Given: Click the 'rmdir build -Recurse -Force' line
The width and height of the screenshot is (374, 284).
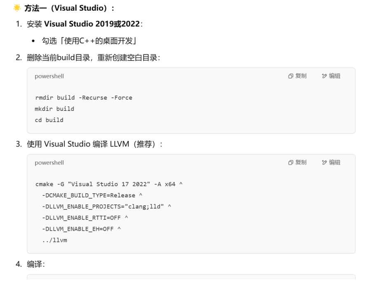Looking at the screenshot, I should click(x=84, y=98).
